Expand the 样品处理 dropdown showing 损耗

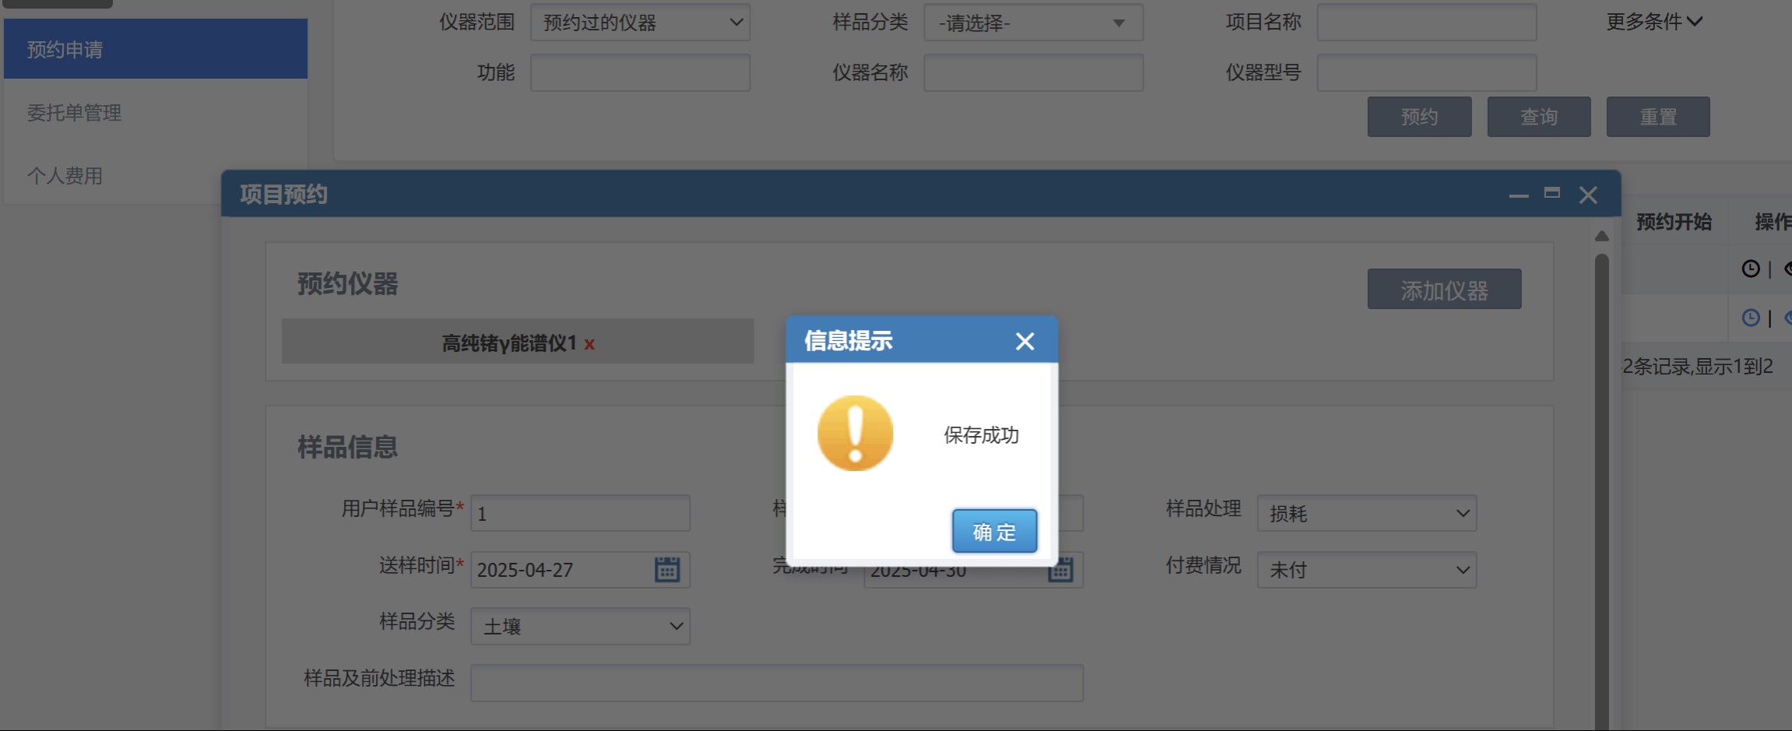pyautogui.click(x=1366, y=514)
